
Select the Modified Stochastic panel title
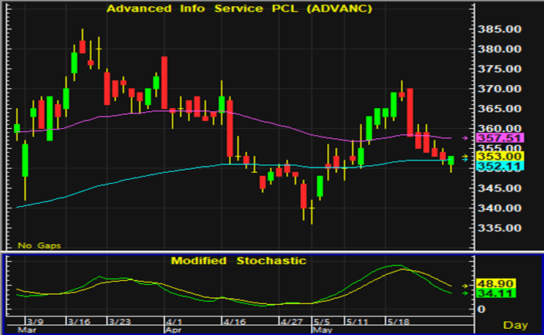point(238,261)
